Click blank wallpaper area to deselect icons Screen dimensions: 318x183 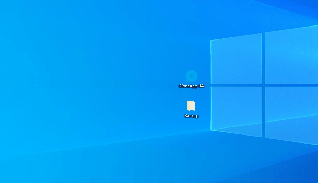click(87, 87)
